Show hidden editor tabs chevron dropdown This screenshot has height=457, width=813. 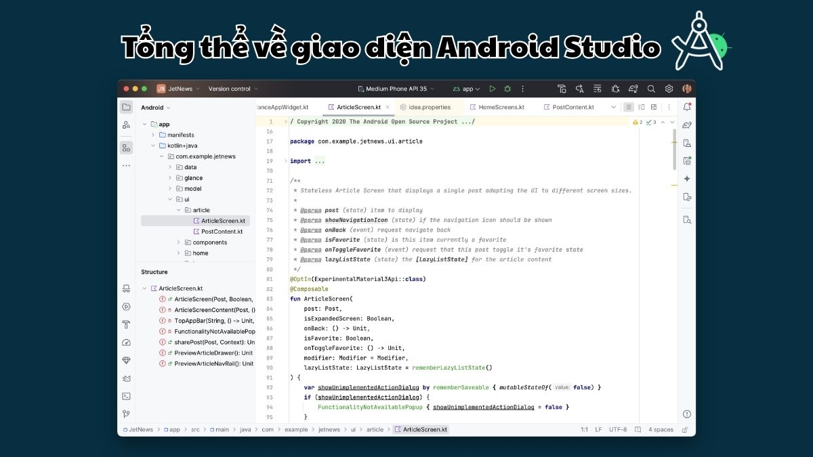[614, 107]
